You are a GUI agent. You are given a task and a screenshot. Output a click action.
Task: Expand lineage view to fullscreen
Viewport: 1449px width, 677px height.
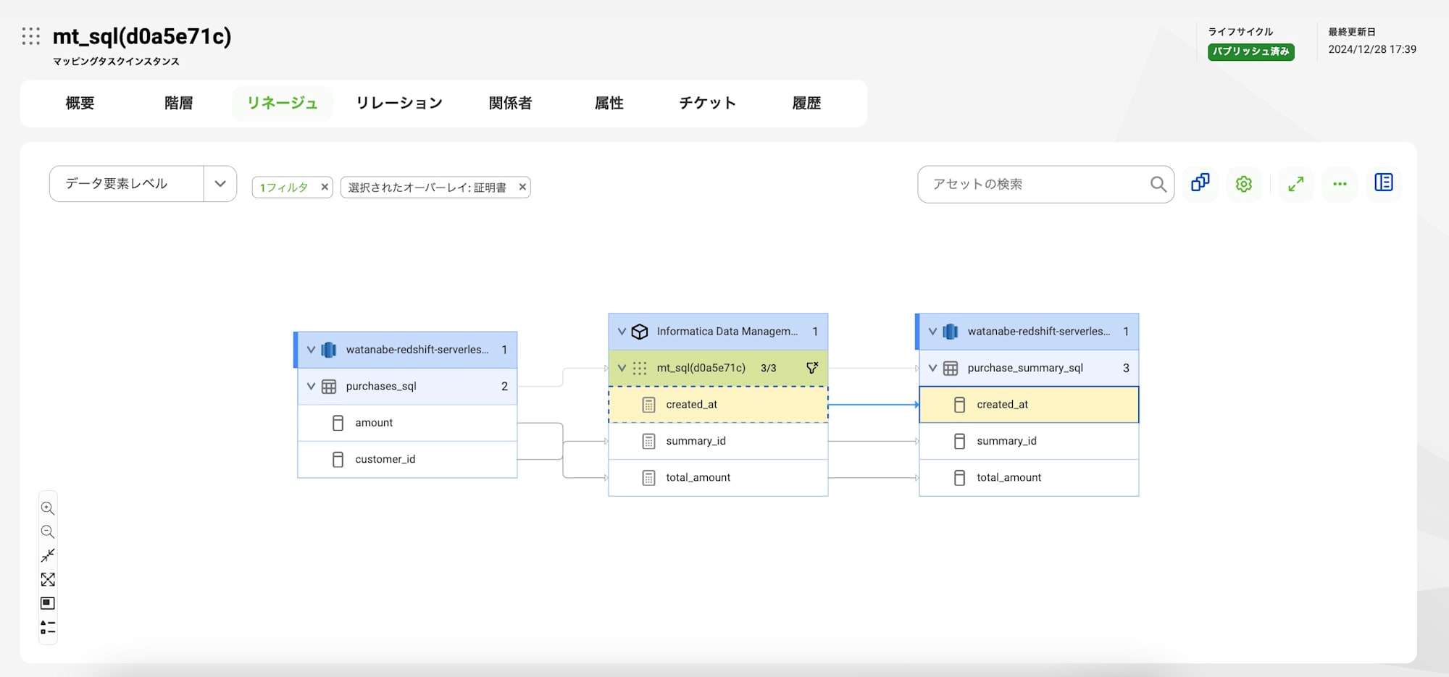tap(1296, 184)
